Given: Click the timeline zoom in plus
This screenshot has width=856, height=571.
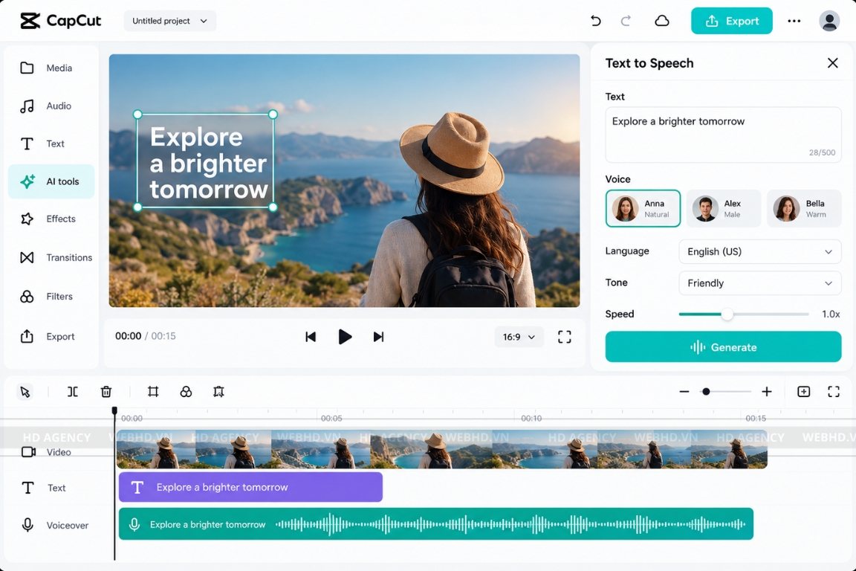Looking at the screenshot, I should [767, 392].
